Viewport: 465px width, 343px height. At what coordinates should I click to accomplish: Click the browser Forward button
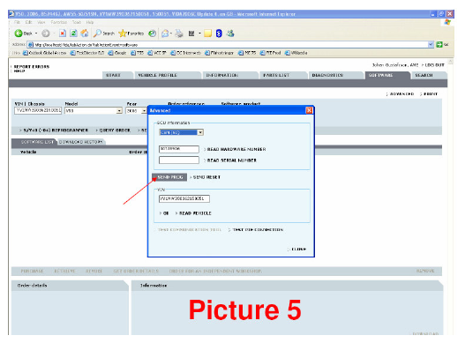pyautogui.click(x=46, y=34)
